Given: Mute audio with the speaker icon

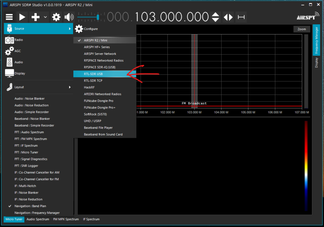Looking at the screenshot, I should pos(69,17).
